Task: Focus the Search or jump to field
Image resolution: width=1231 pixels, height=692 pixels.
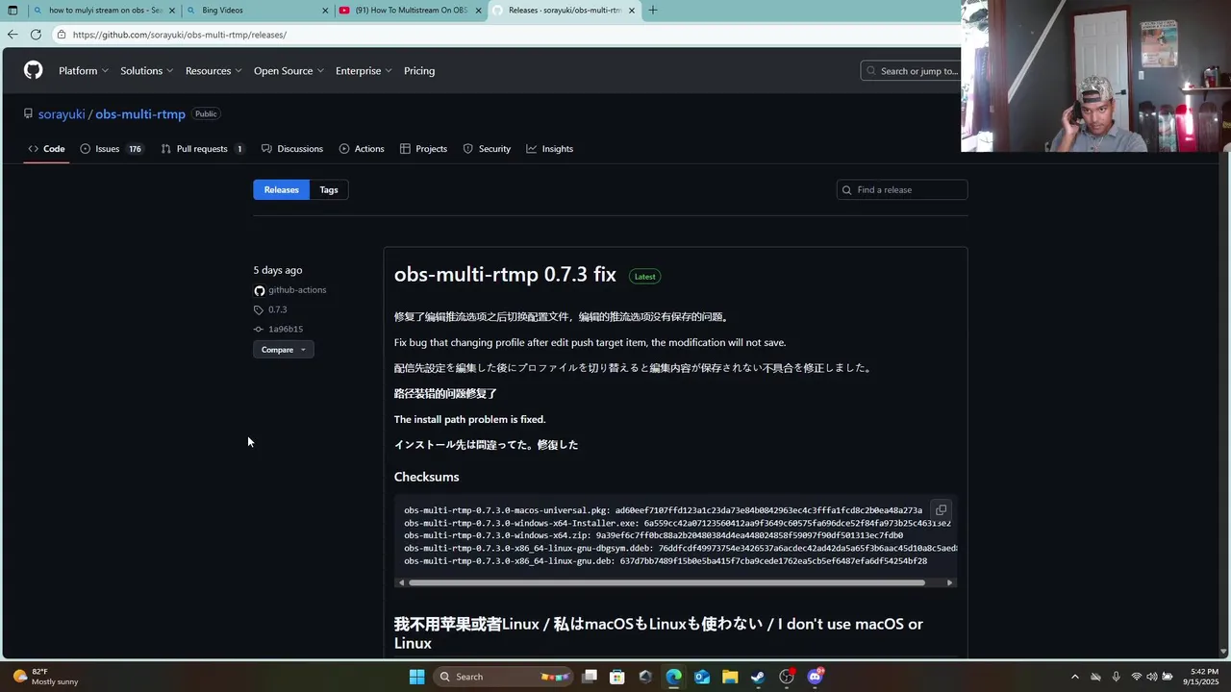Action: point(911,71)
